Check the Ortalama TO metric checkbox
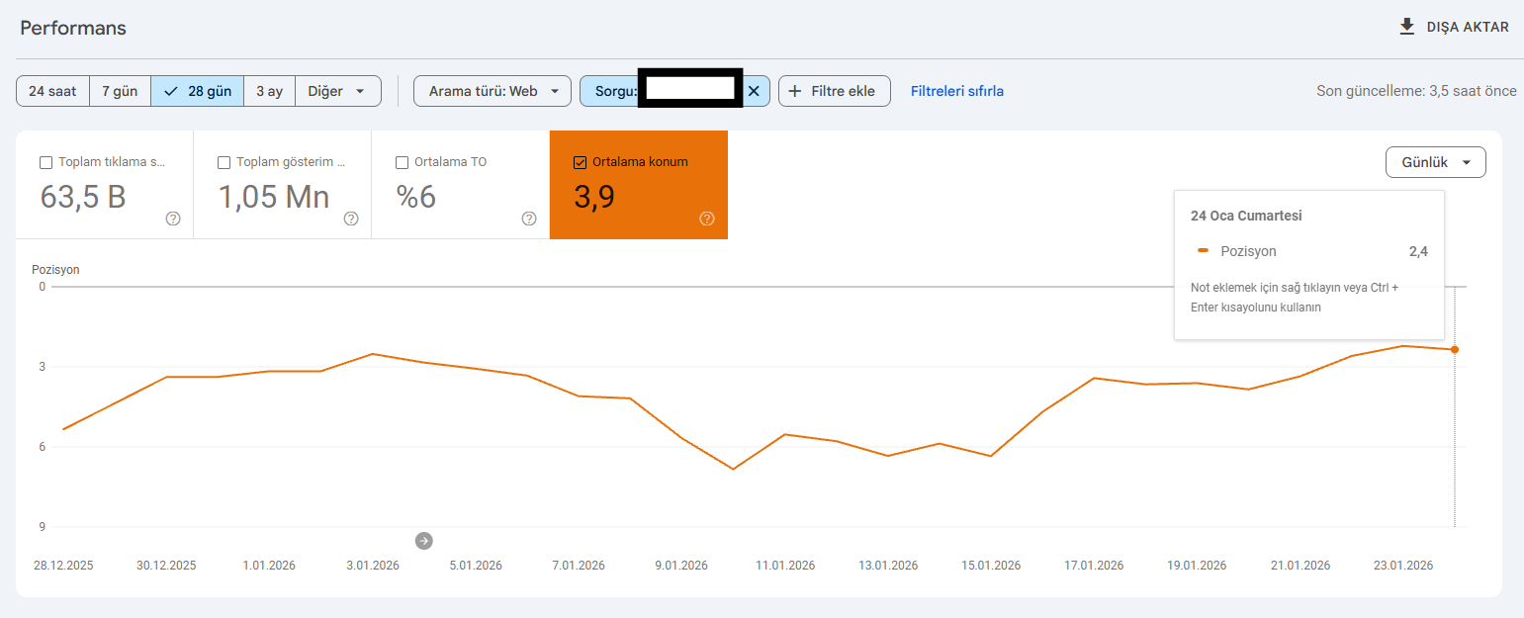This screenshot has height=618, width=1524. [402, 162]
